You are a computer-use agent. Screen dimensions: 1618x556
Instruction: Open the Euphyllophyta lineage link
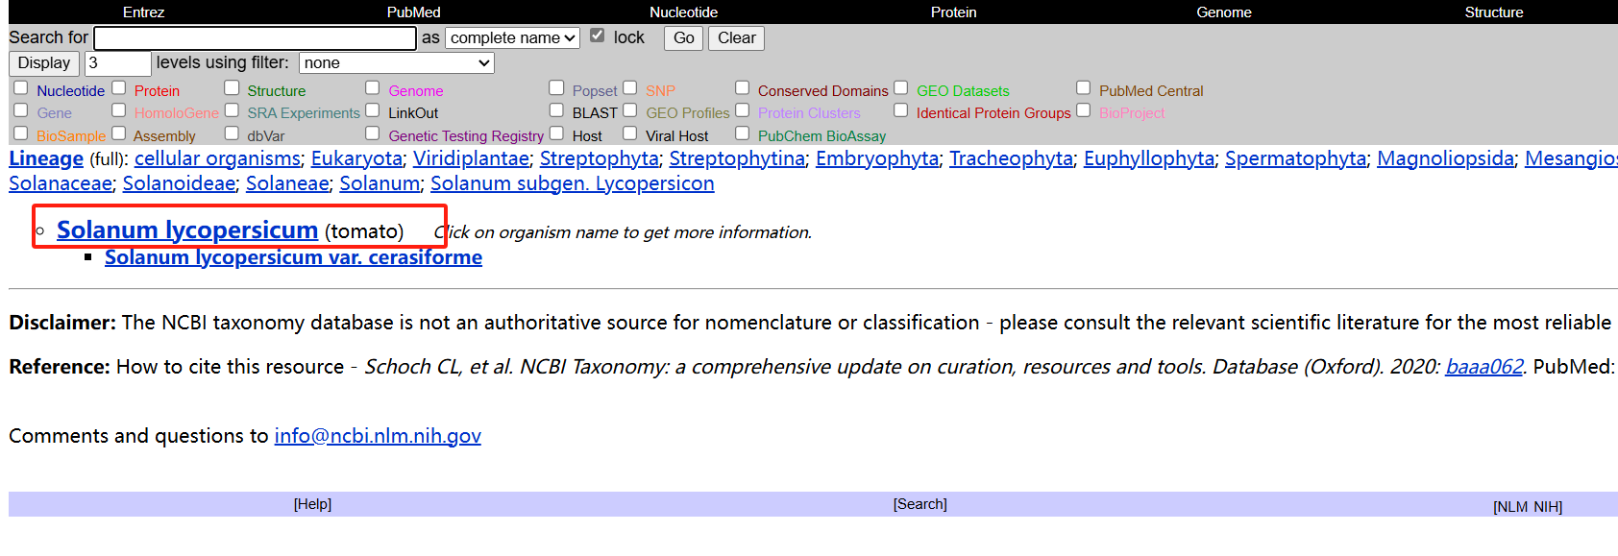1149,158
